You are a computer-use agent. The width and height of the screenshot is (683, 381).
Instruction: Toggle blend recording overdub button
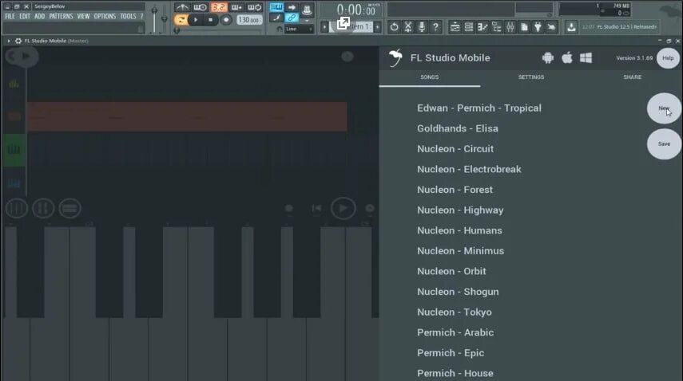[236, 7]
